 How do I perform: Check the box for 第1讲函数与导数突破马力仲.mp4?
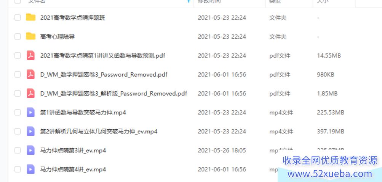(x=18, y=112)
